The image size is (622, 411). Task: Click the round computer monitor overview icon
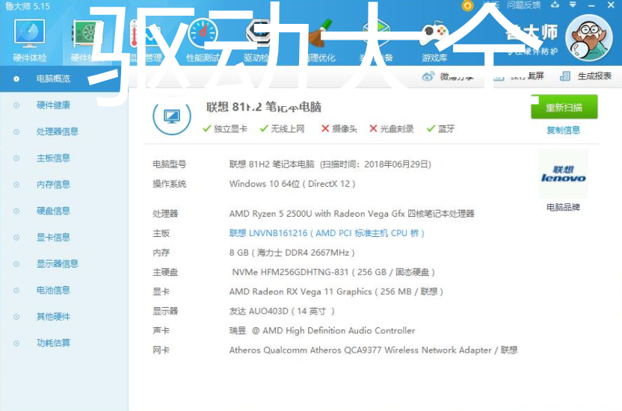point(172,116)
